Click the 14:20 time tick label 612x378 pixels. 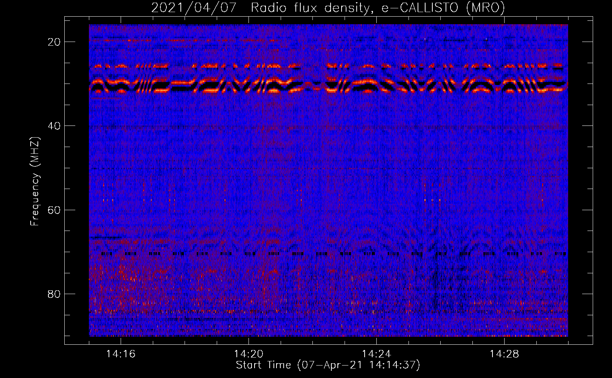click(249, 354)
